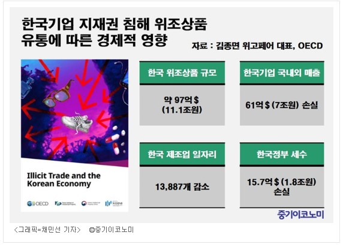Click the 그래픽=채민선 기자 caption credit
This screenshot has height=247, width=343.
tap(47, 230)
